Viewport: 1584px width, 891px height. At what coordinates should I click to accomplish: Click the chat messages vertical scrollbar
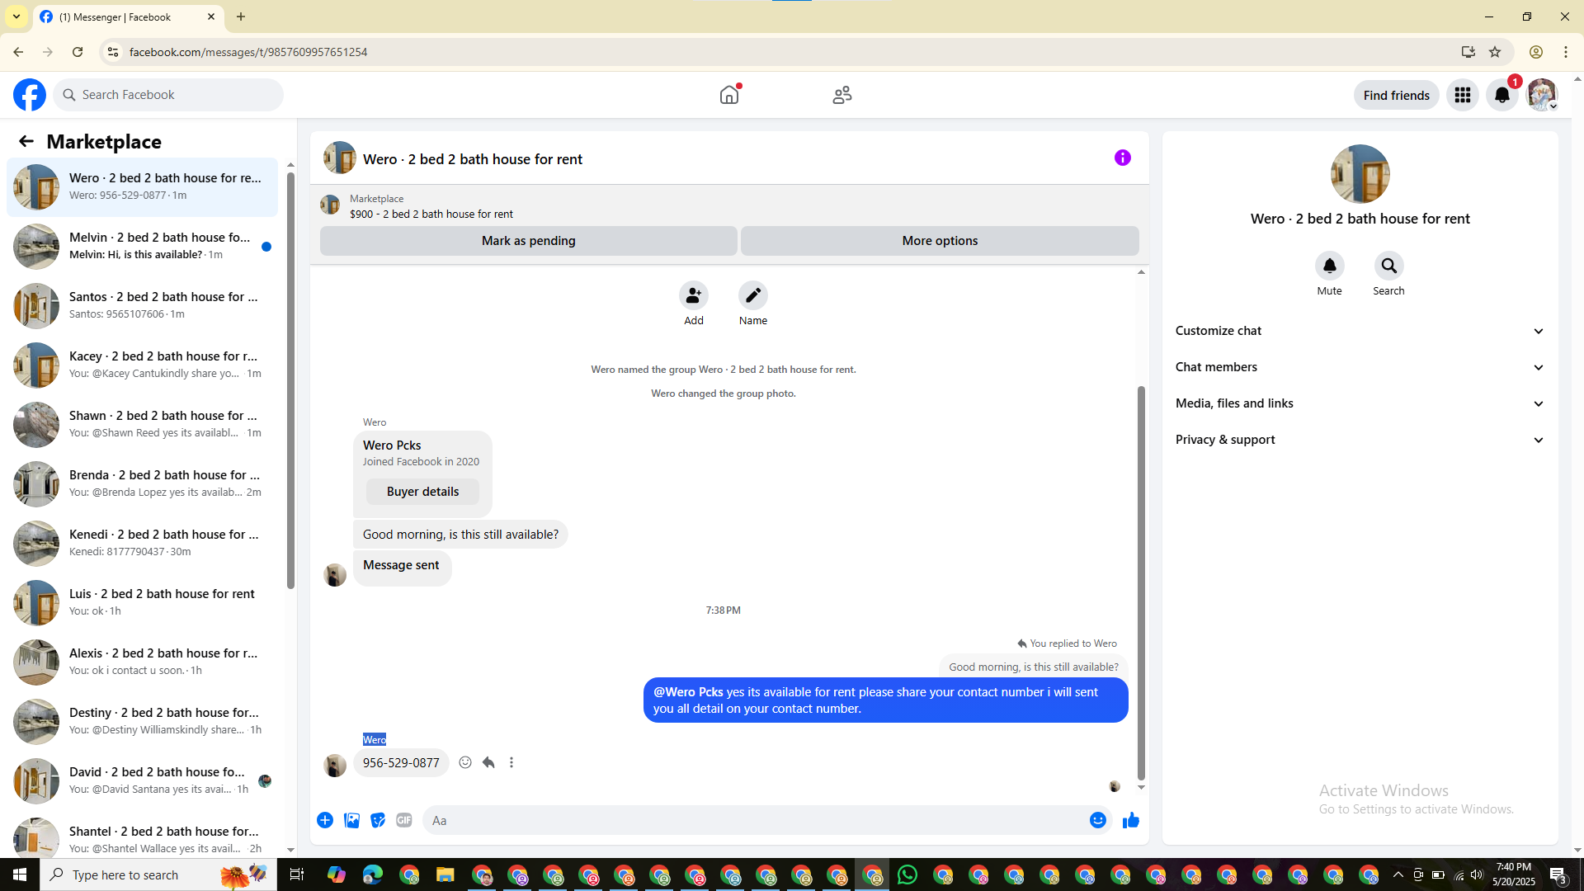click(1141, 577)
